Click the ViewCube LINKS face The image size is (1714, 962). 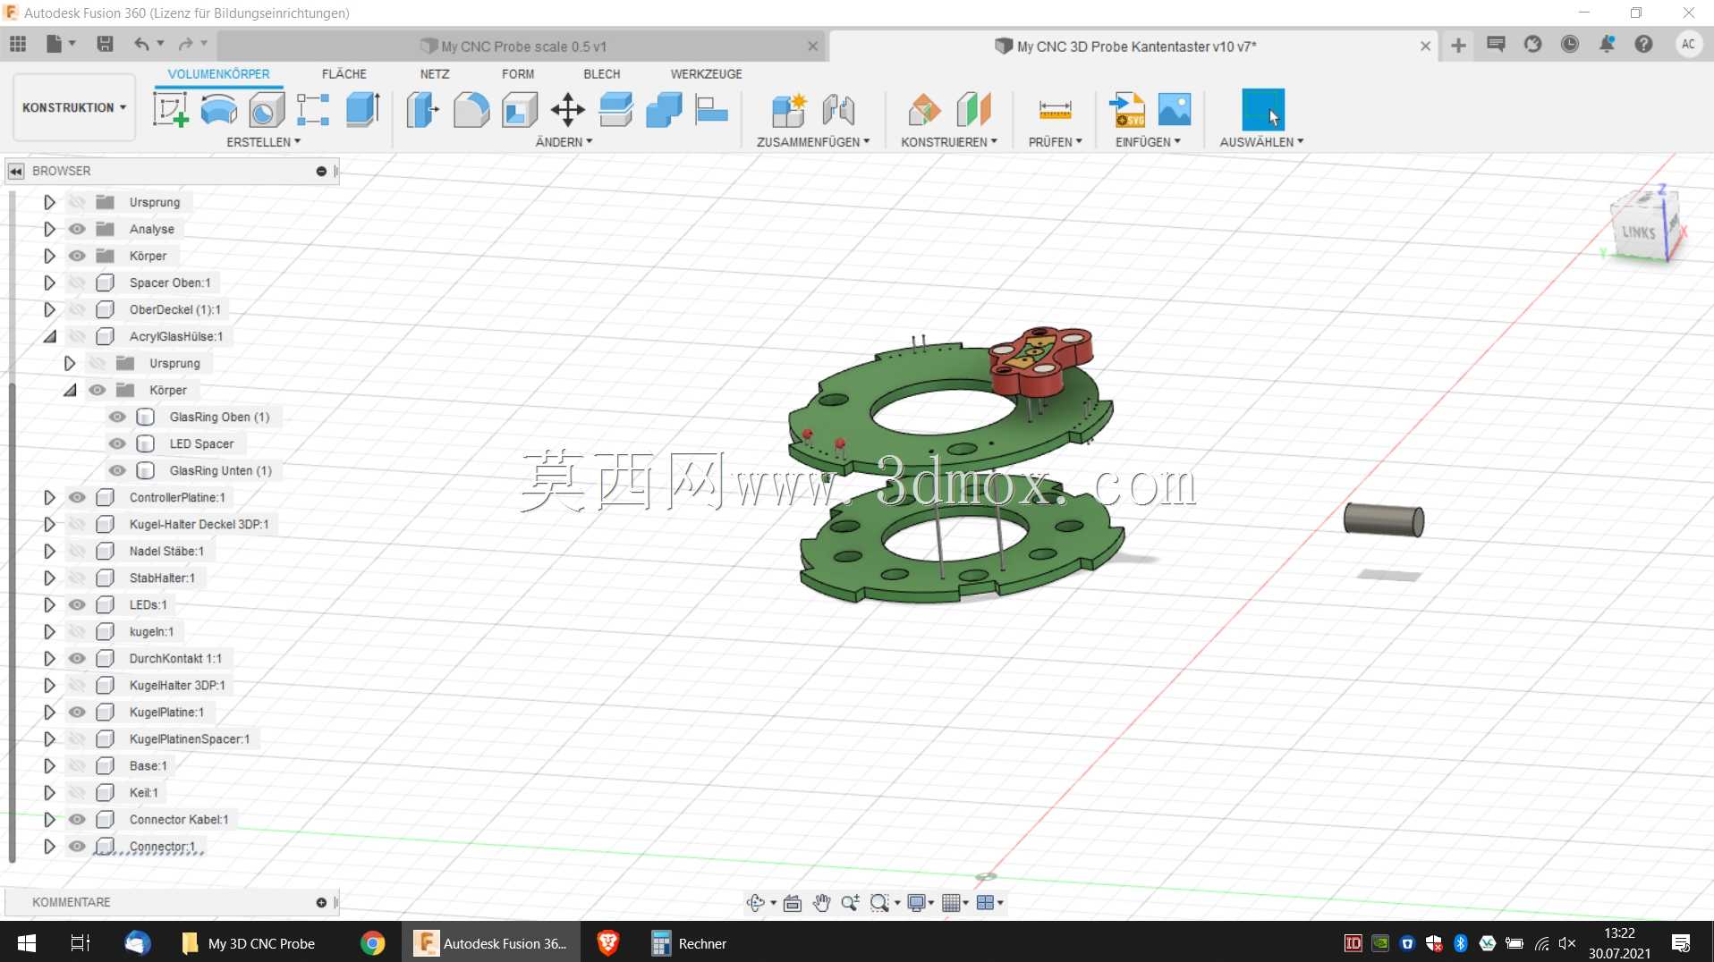[x=1638, y=232]
